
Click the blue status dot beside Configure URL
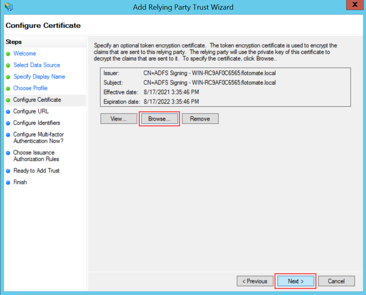coord(8,111)
